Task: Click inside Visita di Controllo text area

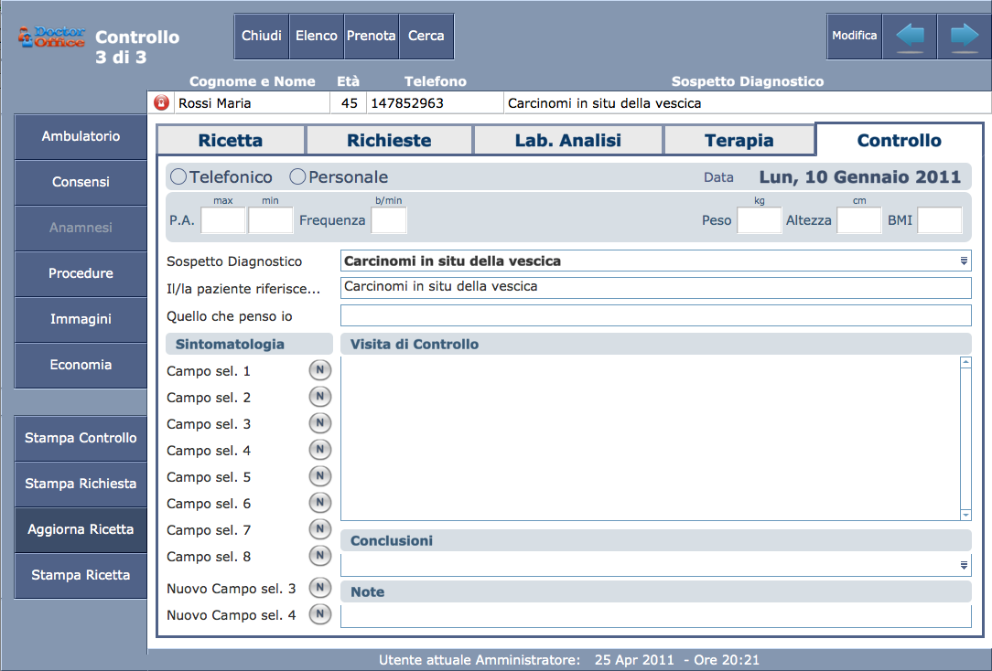Action: tap(651, 439)
